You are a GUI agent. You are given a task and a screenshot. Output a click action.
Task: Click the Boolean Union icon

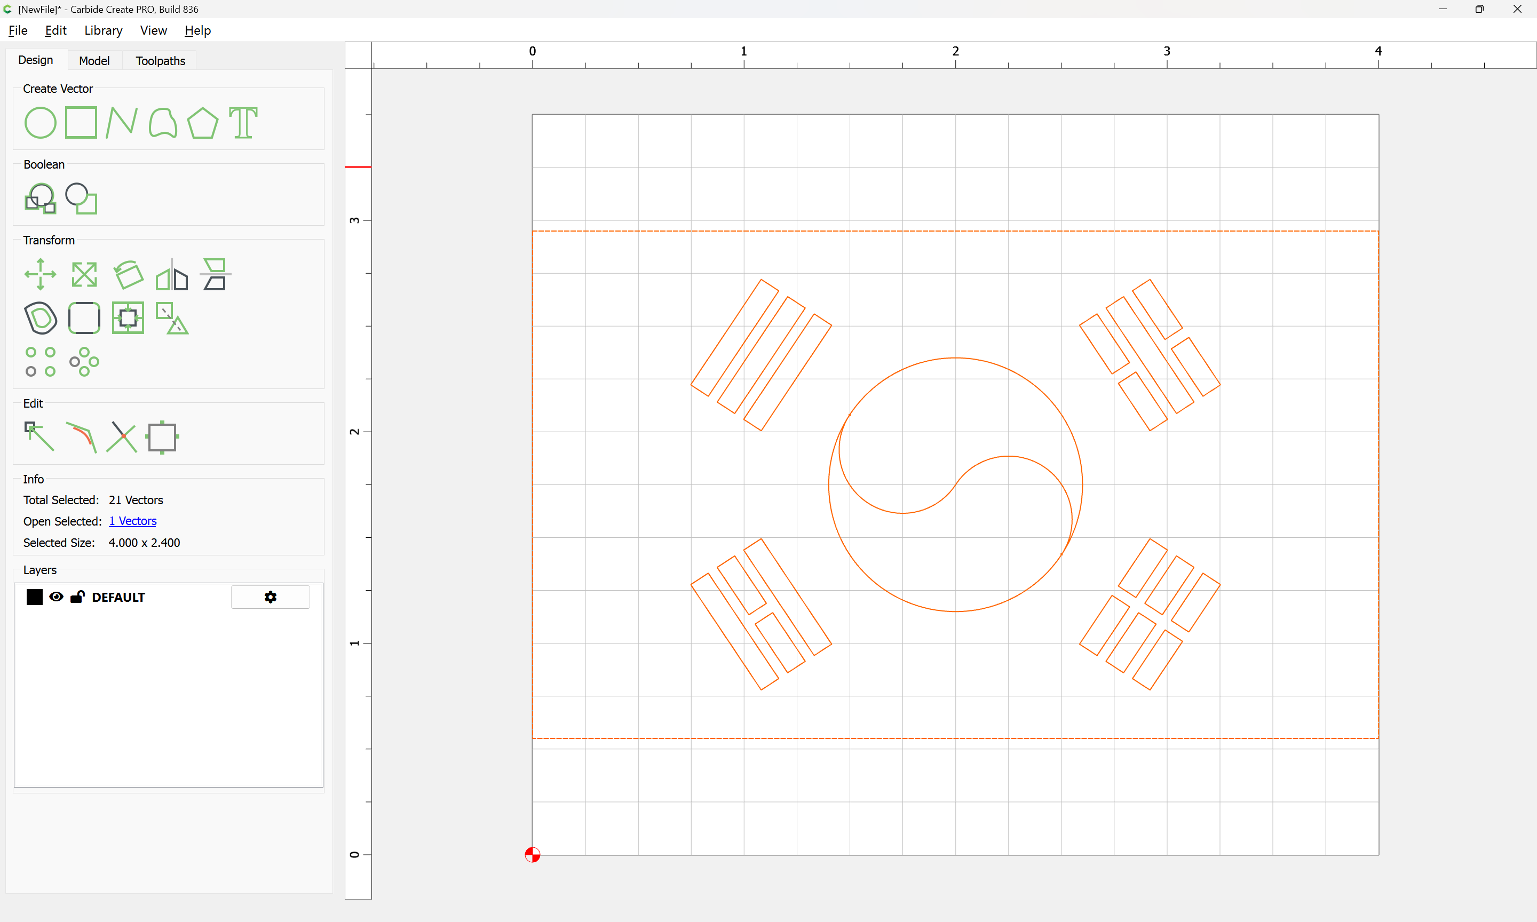(41, 199)
